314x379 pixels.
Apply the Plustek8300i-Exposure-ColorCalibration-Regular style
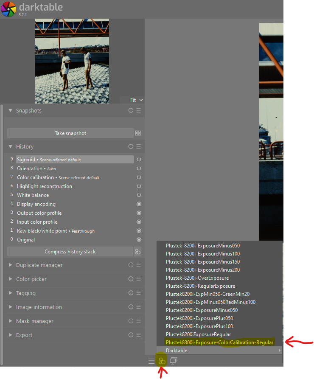tap(219, 343)
